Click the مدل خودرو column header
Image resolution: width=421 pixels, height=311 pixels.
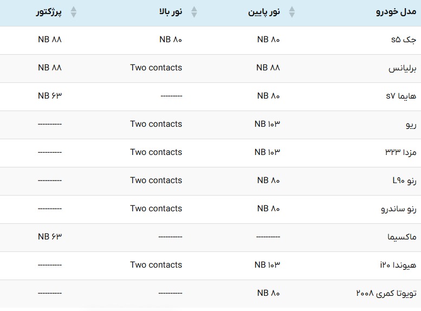pos(396,12)
